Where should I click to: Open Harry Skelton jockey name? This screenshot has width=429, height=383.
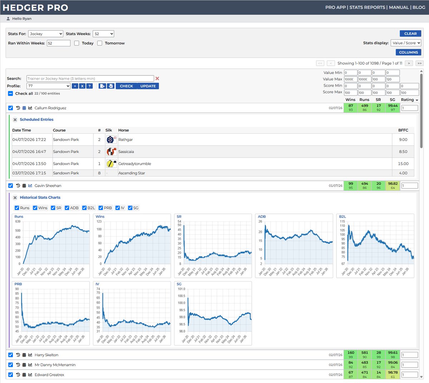(46, 355)
